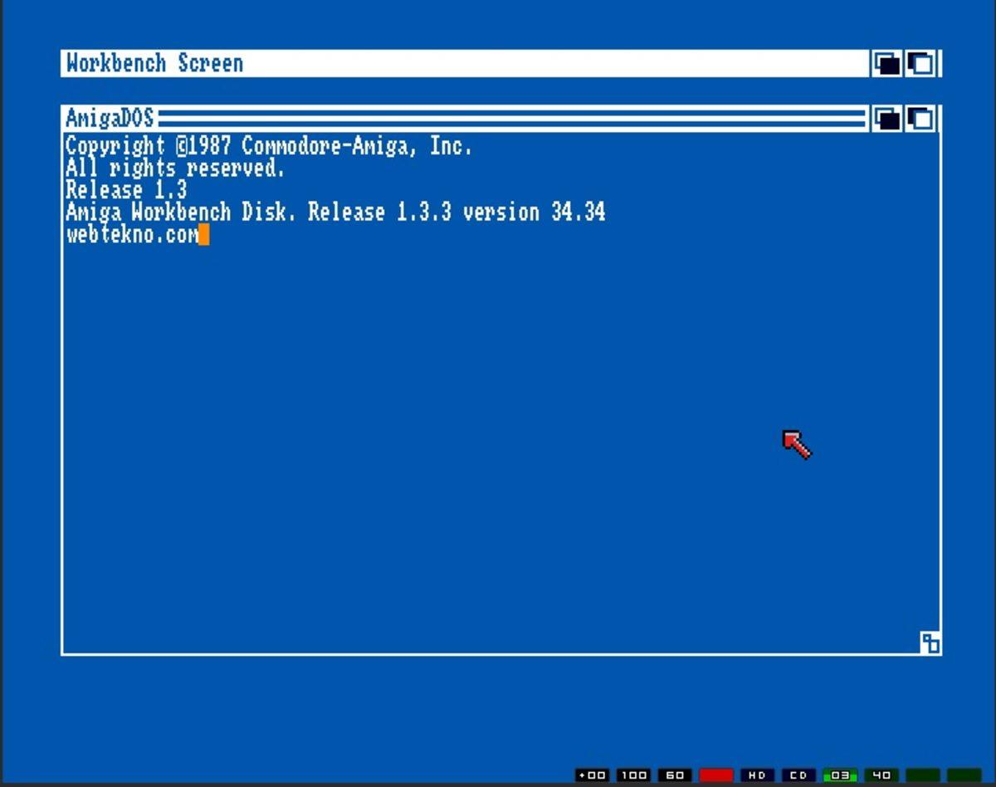
Task: Click the send-to-back gadget on Workbench Screen bar
Action: pyautogui.click(x=887, y=64)
